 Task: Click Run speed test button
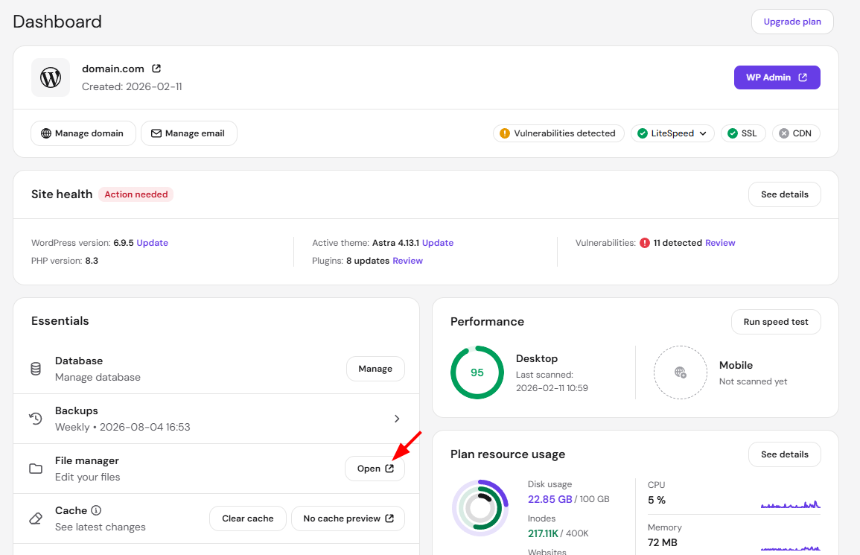click(x=776, y=322)
